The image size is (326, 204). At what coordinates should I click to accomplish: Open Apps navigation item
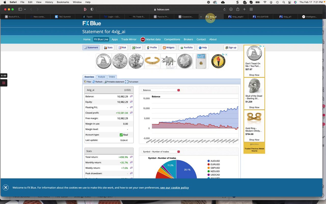point(115,39)
